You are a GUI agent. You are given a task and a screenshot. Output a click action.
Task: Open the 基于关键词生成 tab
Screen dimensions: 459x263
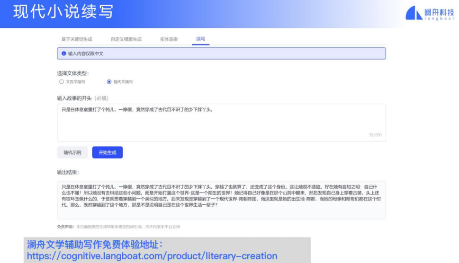(77, 39)
